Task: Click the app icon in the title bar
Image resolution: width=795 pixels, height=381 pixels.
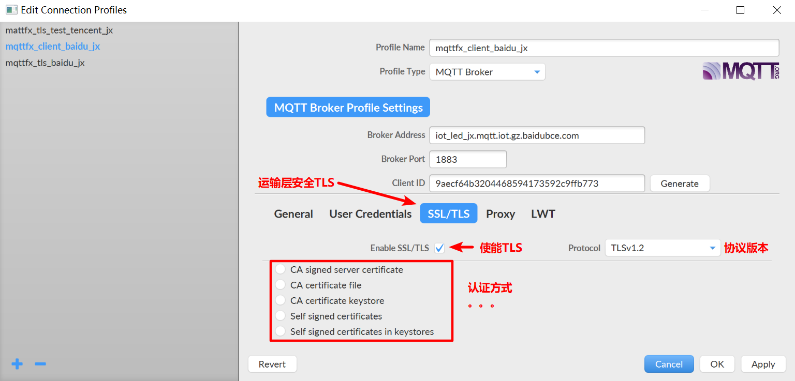Action: click(x=11, y=10)
